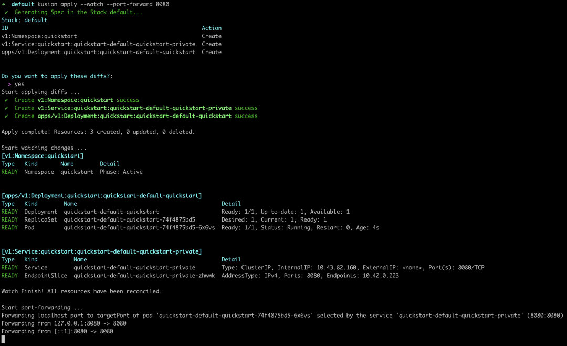Click 'Type: ClusterIP, InternalIP: 10.43.82.160' detail
The image size is (567, 346).
[x=289, y=268]
